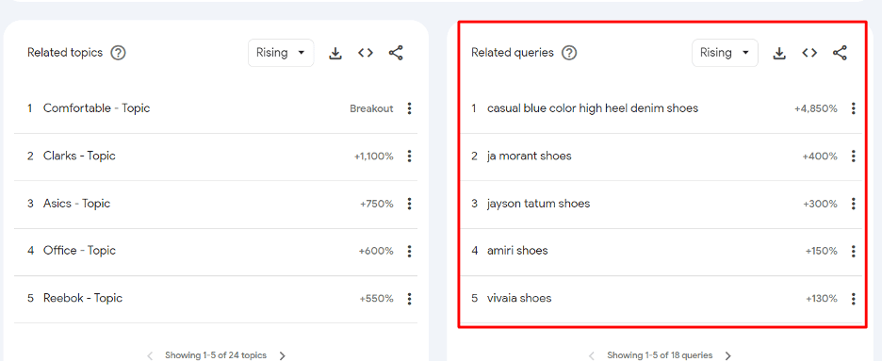Share the Related topics card
Image resolution: width=882 pixels, height=362 pixels.
point(396,53)
